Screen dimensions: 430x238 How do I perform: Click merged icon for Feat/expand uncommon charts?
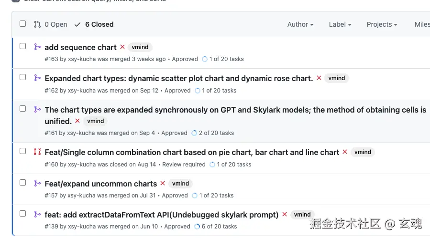[x=37, y=183]
